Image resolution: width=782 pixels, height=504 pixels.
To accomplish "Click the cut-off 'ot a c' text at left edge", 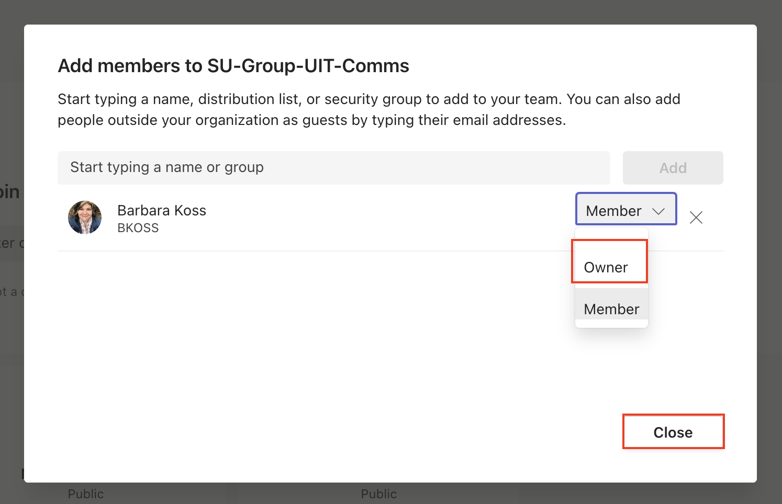I will pyautogui.click(x=12, y=291).
